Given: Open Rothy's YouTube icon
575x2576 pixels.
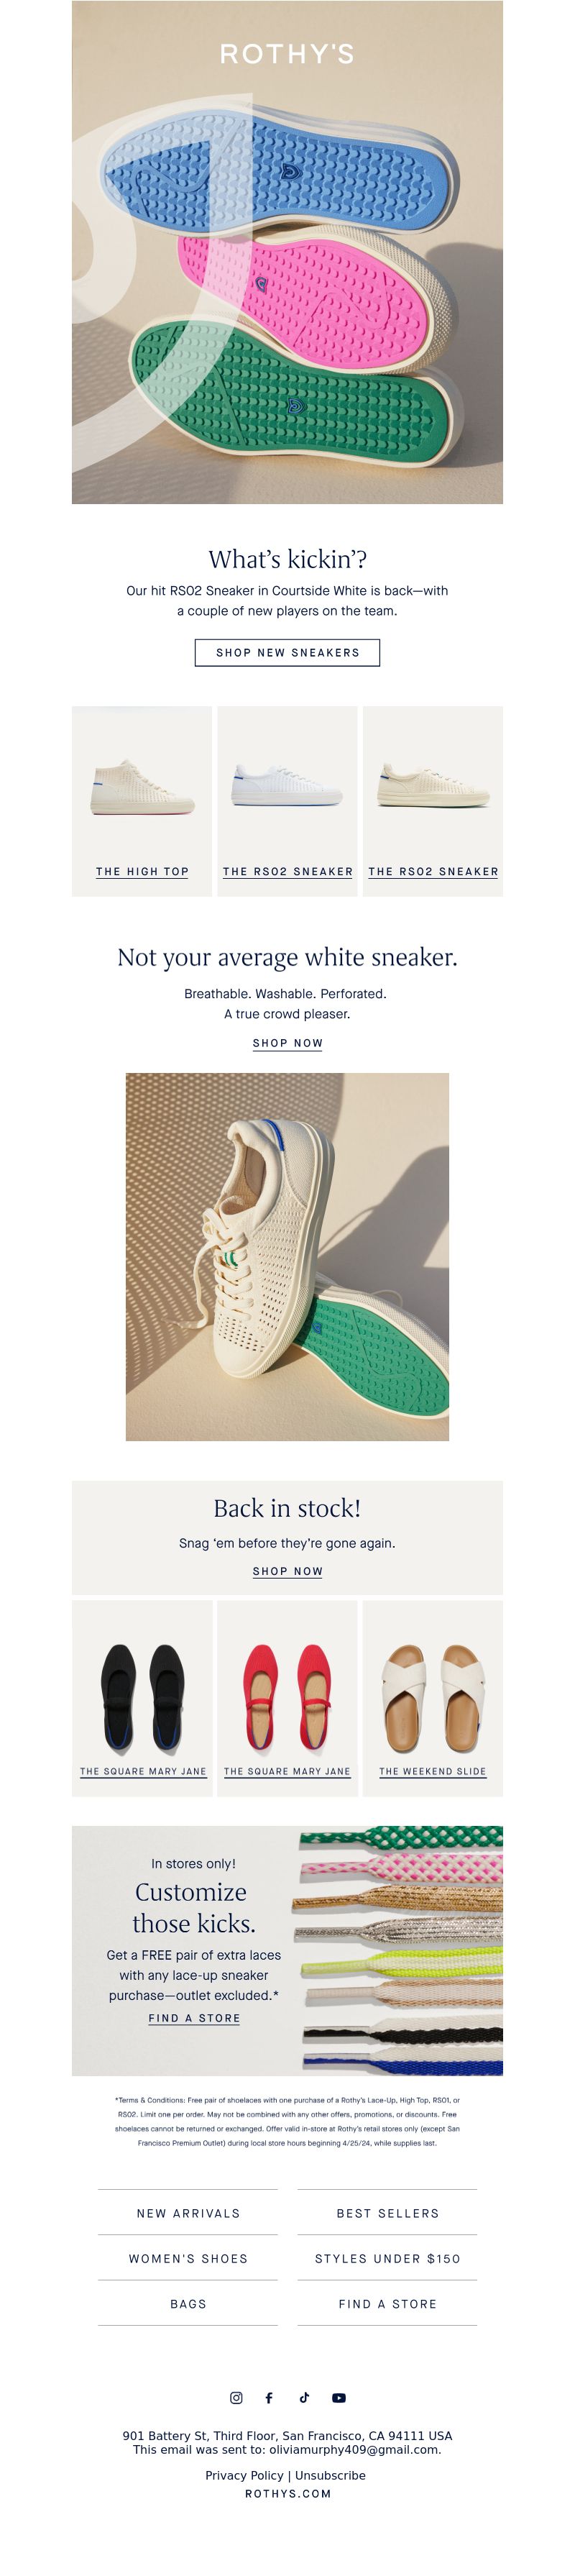Looking at the screenshot, I should pos(339,2397).
